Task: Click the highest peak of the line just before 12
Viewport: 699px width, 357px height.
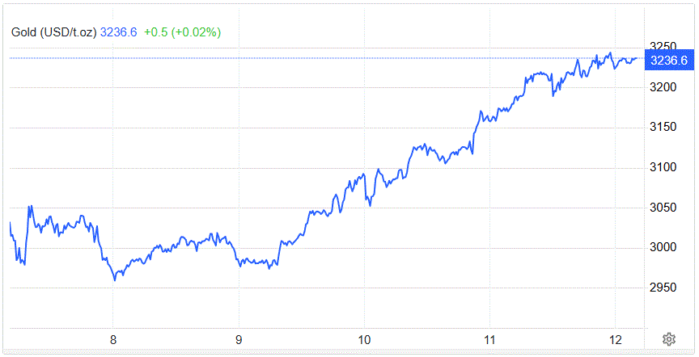Action: pyautogui.click(x=610, y=53)
